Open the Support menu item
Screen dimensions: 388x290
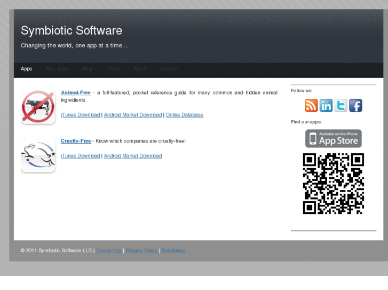(169, 69)
